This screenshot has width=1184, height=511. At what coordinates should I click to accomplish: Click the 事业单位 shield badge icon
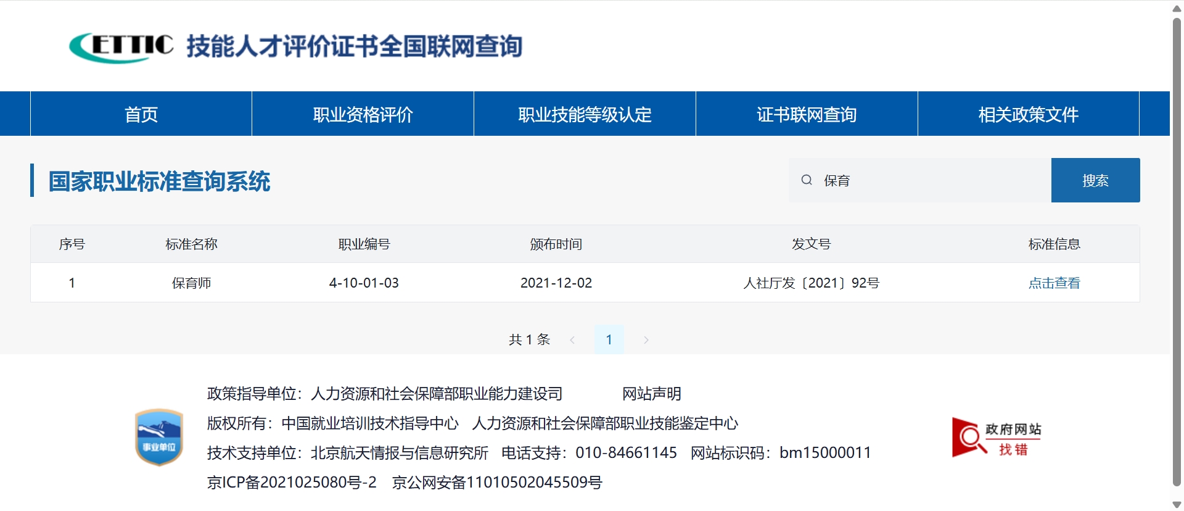coord(159,437)
